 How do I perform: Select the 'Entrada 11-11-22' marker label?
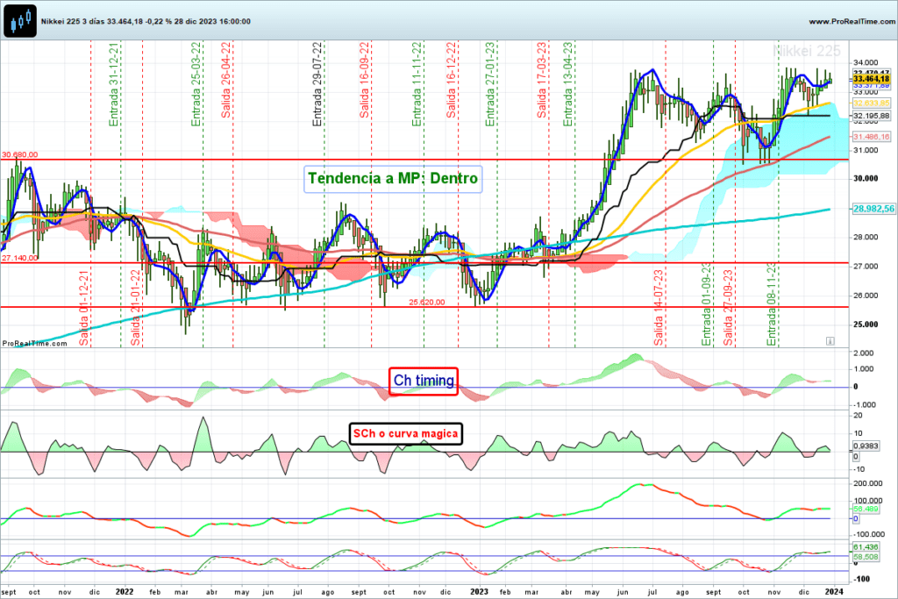[417, 84]
